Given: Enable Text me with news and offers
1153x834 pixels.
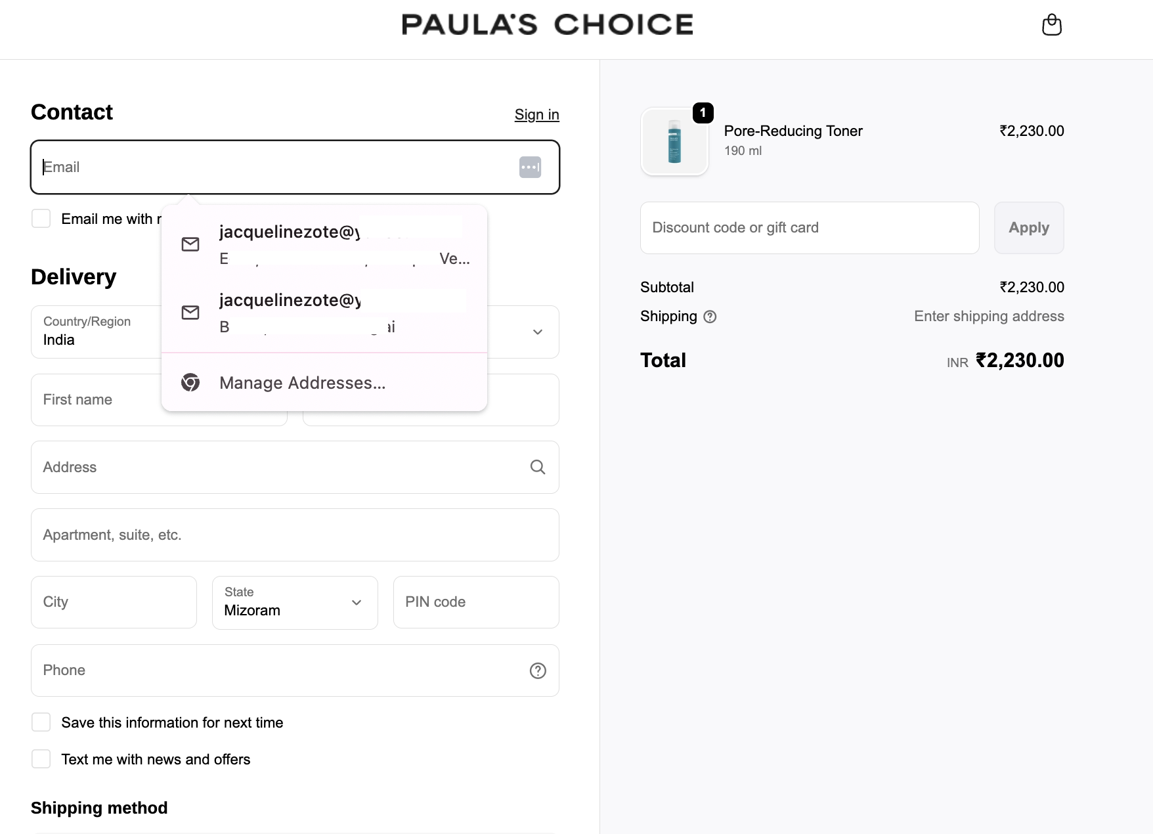Looking at the screenshot, I should pos(41,758).
